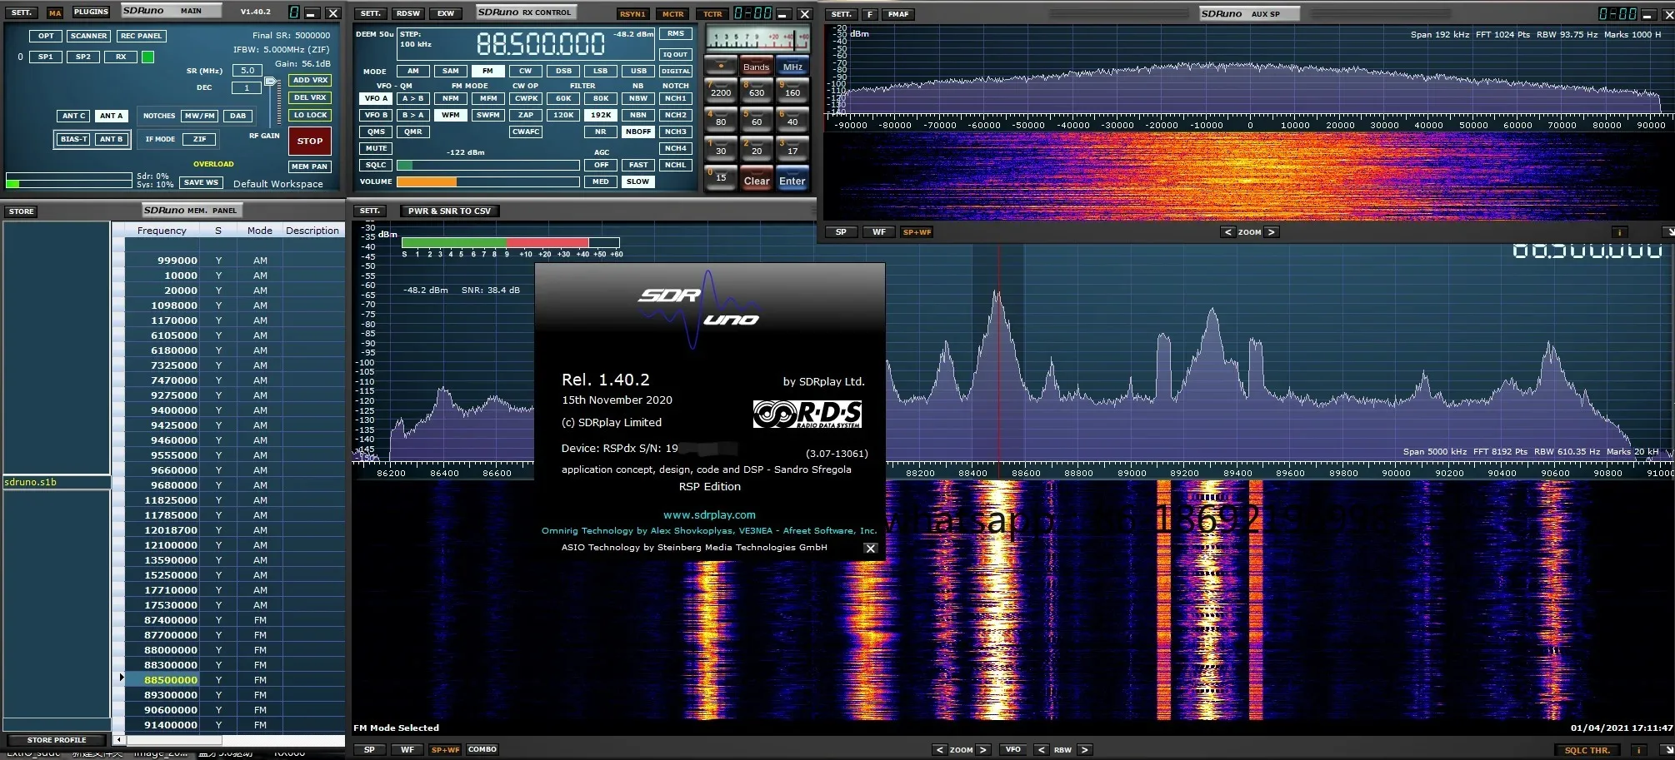This screenshot has width=1675, height=760.
Task: Switch main spectrum to COMBO view
Action: coord(482,749)
